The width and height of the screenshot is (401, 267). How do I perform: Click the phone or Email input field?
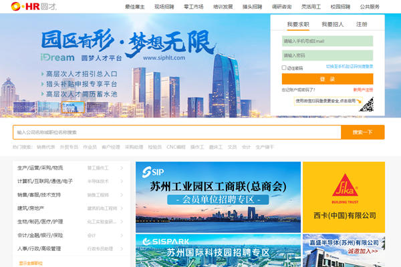(x=327, y=41)
